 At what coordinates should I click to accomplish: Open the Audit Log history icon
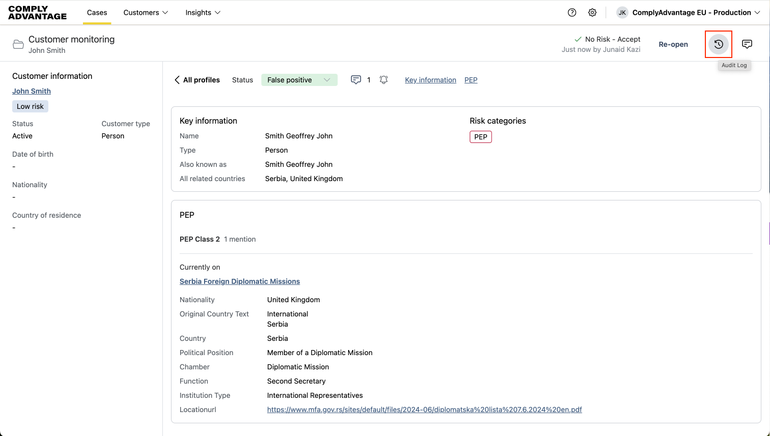point(718,44)
